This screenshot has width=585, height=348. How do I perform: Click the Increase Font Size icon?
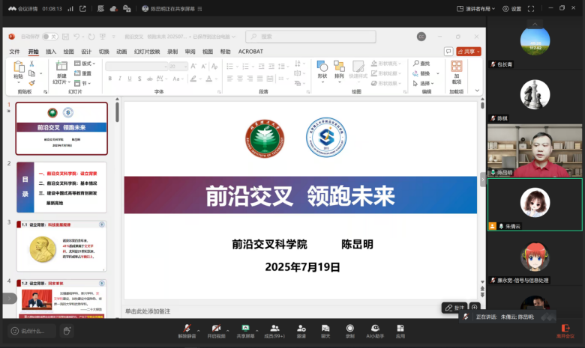[x=193, y=67]
